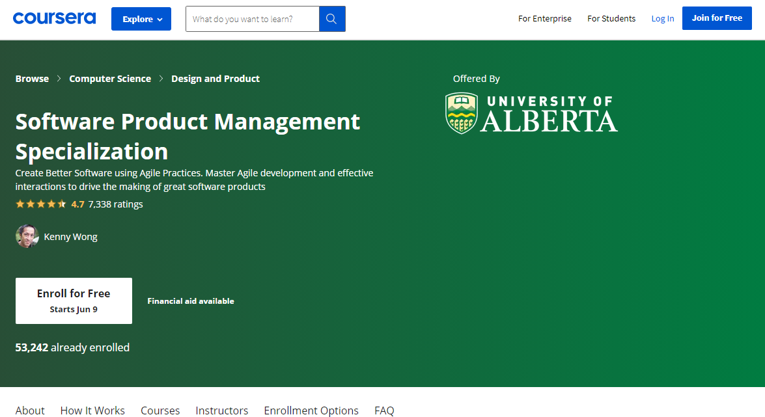The height and width of the screenshot is (417, 765).
Task: Click the Financial aid available link
Action: point(191,301)
